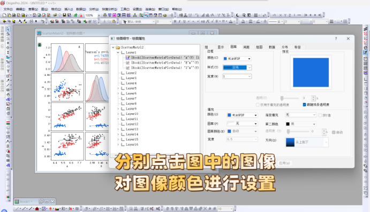
Task: Click the Bold (B) formatting icon
Action: [175, 21]
